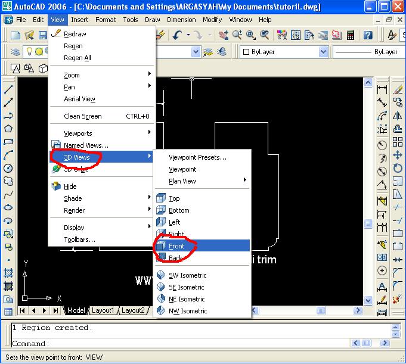Click the drawing area scroll-down arrow

point(368,300)
